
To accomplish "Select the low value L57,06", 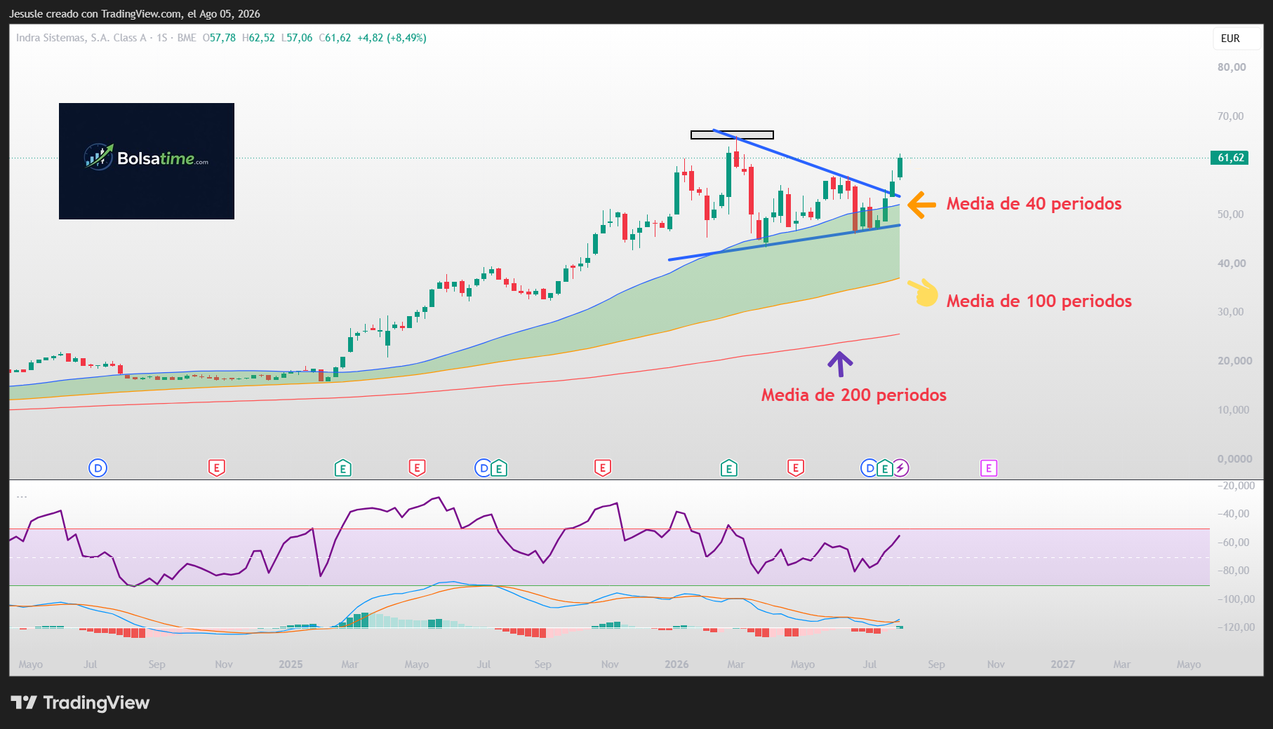I will click(x=297, y=38).
